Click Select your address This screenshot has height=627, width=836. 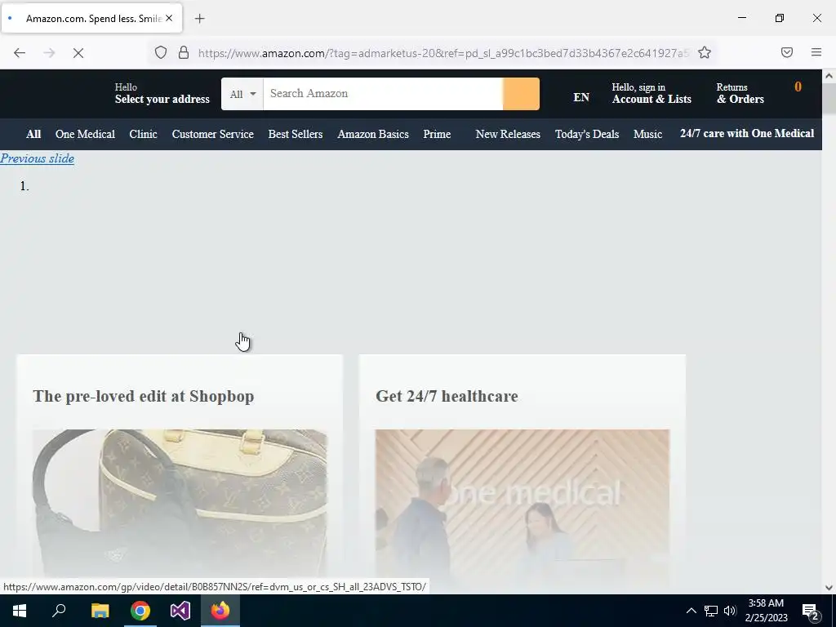[162, 93]
